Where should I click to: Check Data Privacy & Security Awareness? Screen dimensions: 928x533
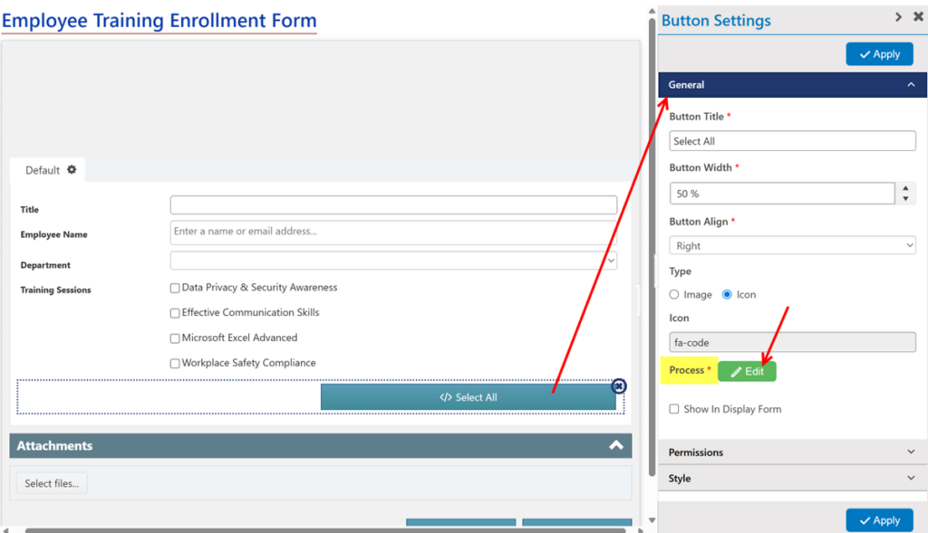(x=175, y=288)
